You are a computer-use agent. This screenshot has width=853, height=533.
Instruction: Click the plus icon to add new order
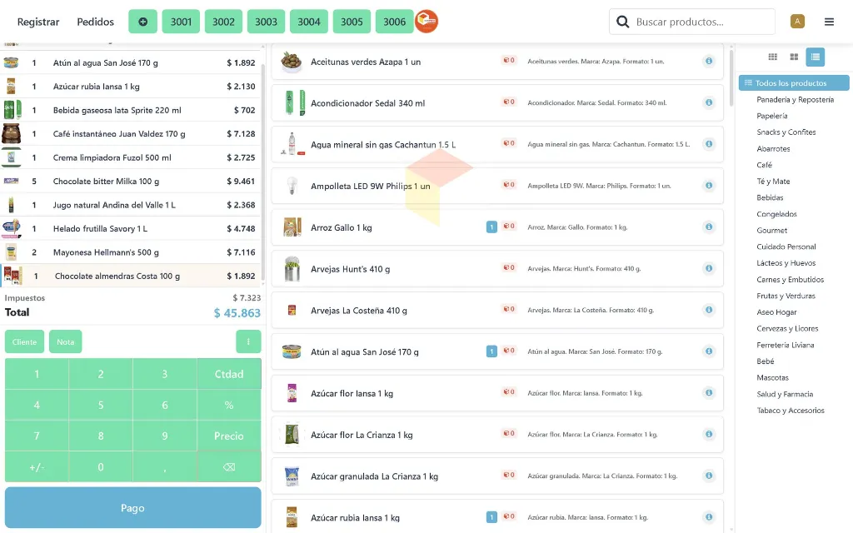pos(142,22)
